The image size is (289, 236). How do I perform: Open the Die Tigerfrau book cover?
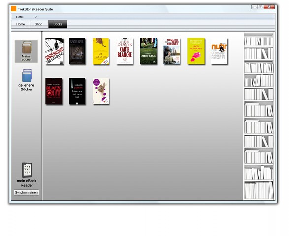101,52
